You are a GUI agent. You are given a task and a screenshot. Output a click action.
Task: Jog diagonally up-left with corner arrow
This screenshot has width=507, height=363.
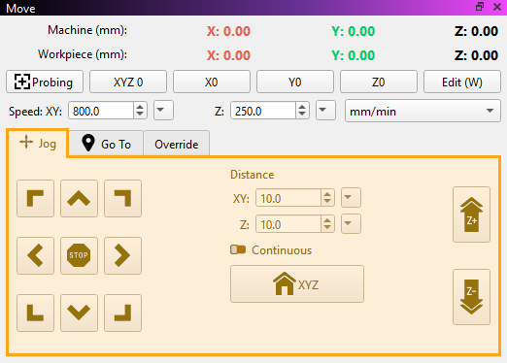click(x=35, y=198)
